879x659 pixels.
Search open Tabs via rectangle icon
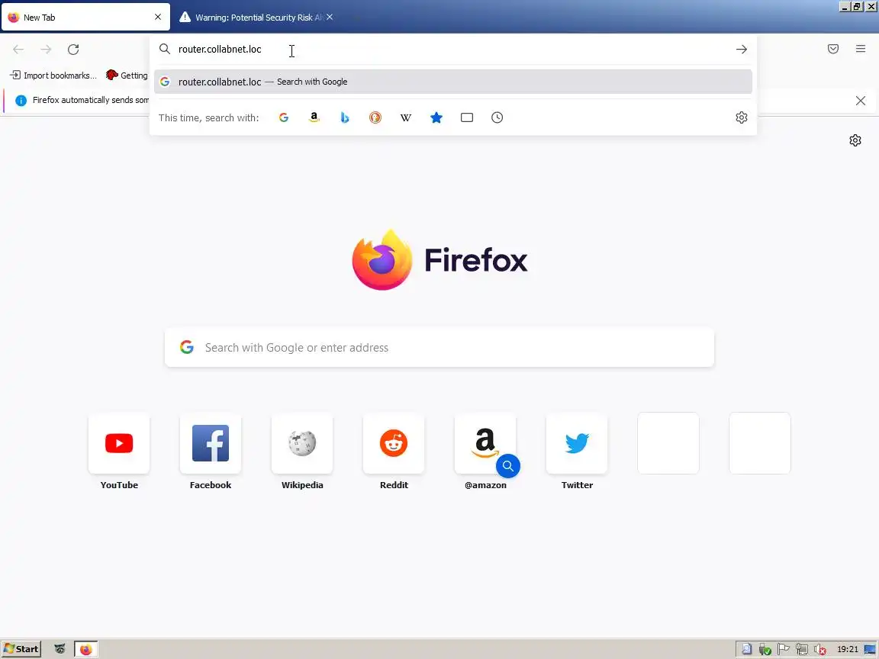tap(467, 117)
